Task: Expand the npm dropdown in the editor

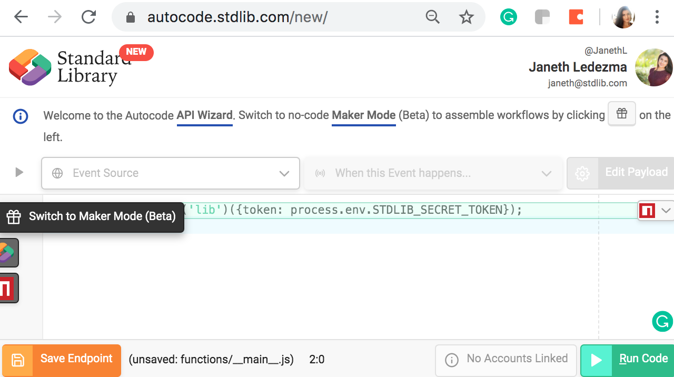Action: click(x=666, y=211)
